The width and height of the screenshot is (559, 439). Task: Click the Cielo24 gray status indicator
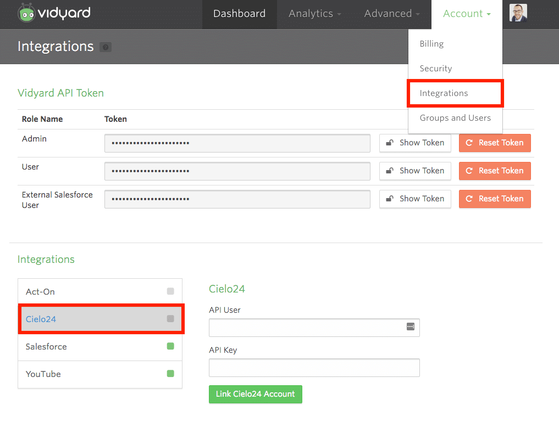170,319
